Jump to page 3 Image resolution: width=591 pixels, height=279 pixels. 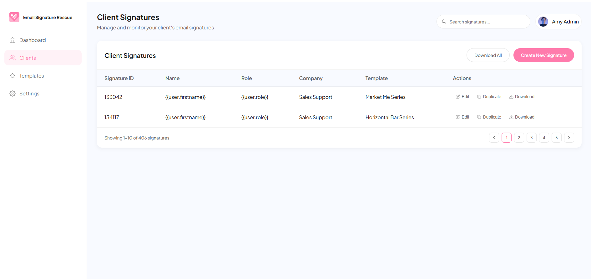pos(532,138)
